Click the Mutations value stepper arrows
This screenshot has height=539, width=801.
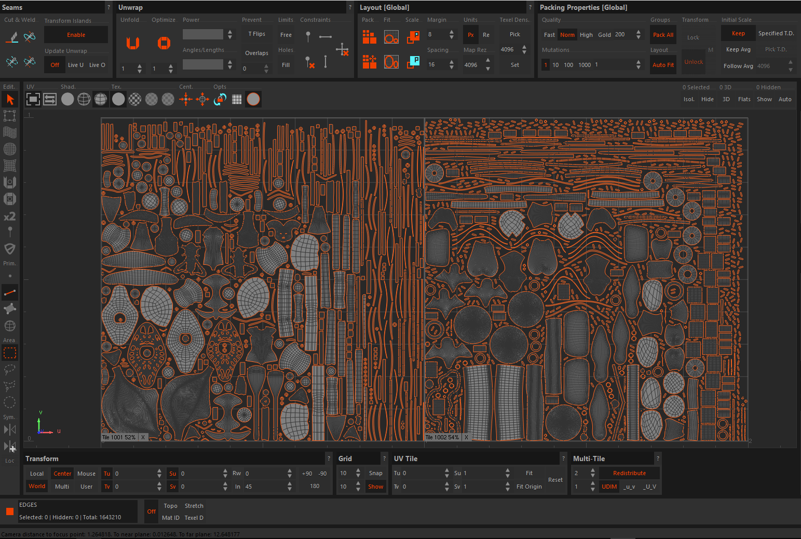click(638, 64)
